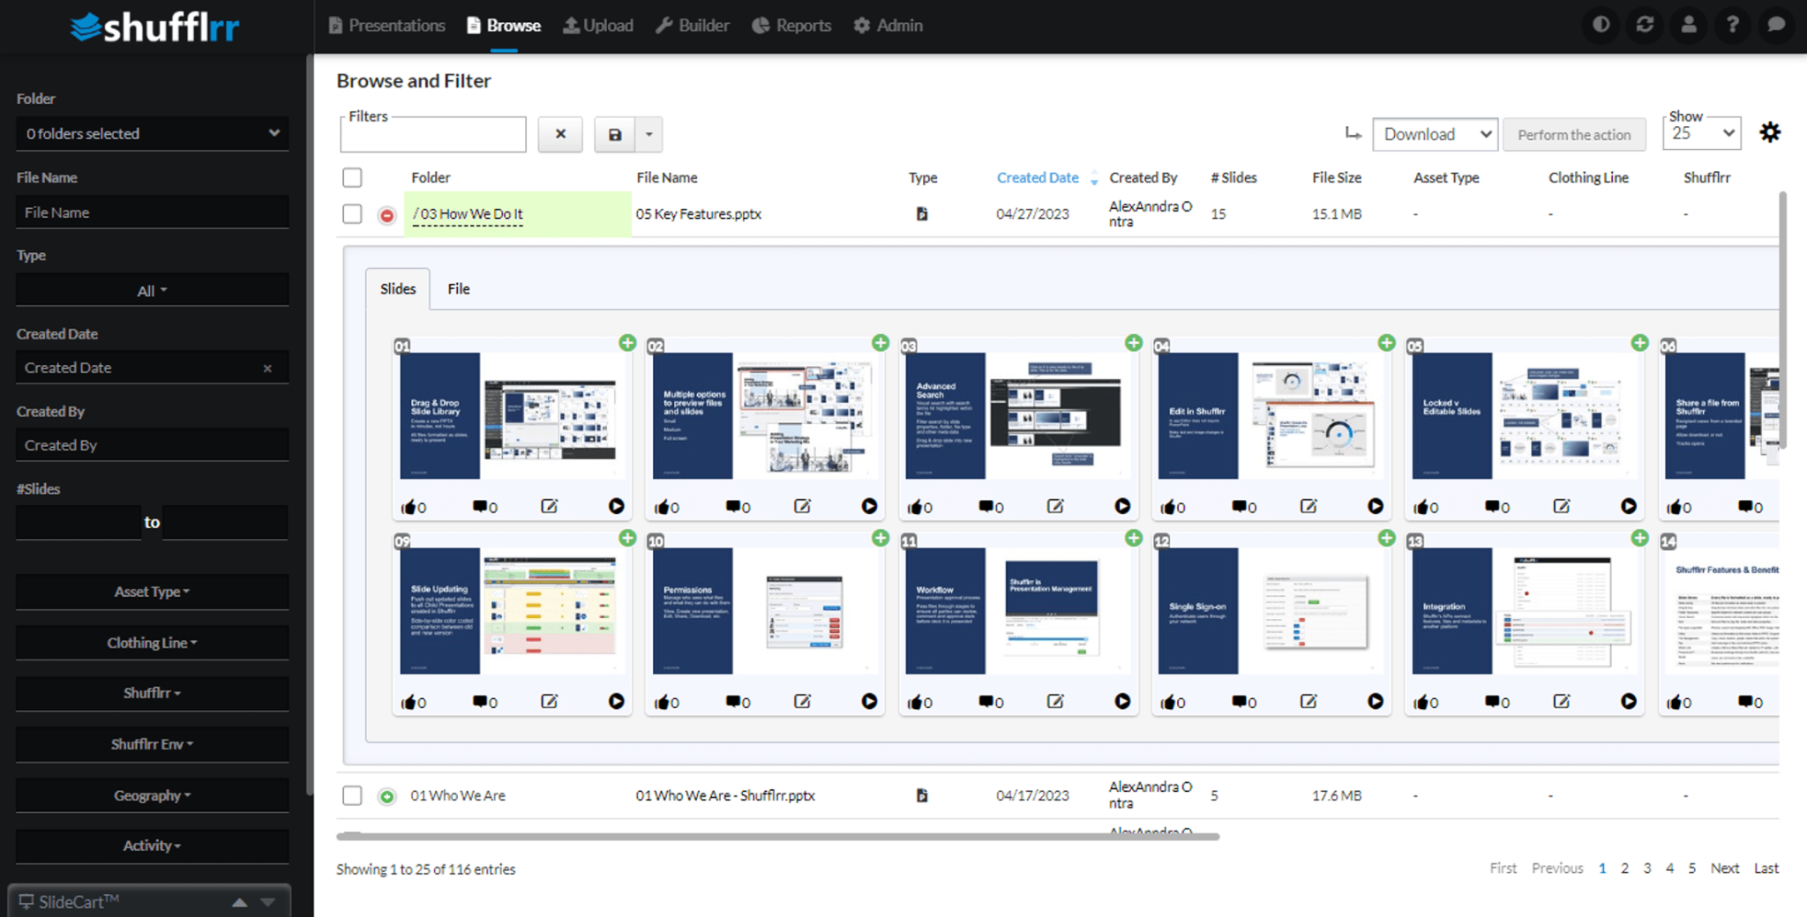The height and width of the screenshot is (917, 1807).
Task: Expand the Geography filter
Action: click(x=151, y=794)
